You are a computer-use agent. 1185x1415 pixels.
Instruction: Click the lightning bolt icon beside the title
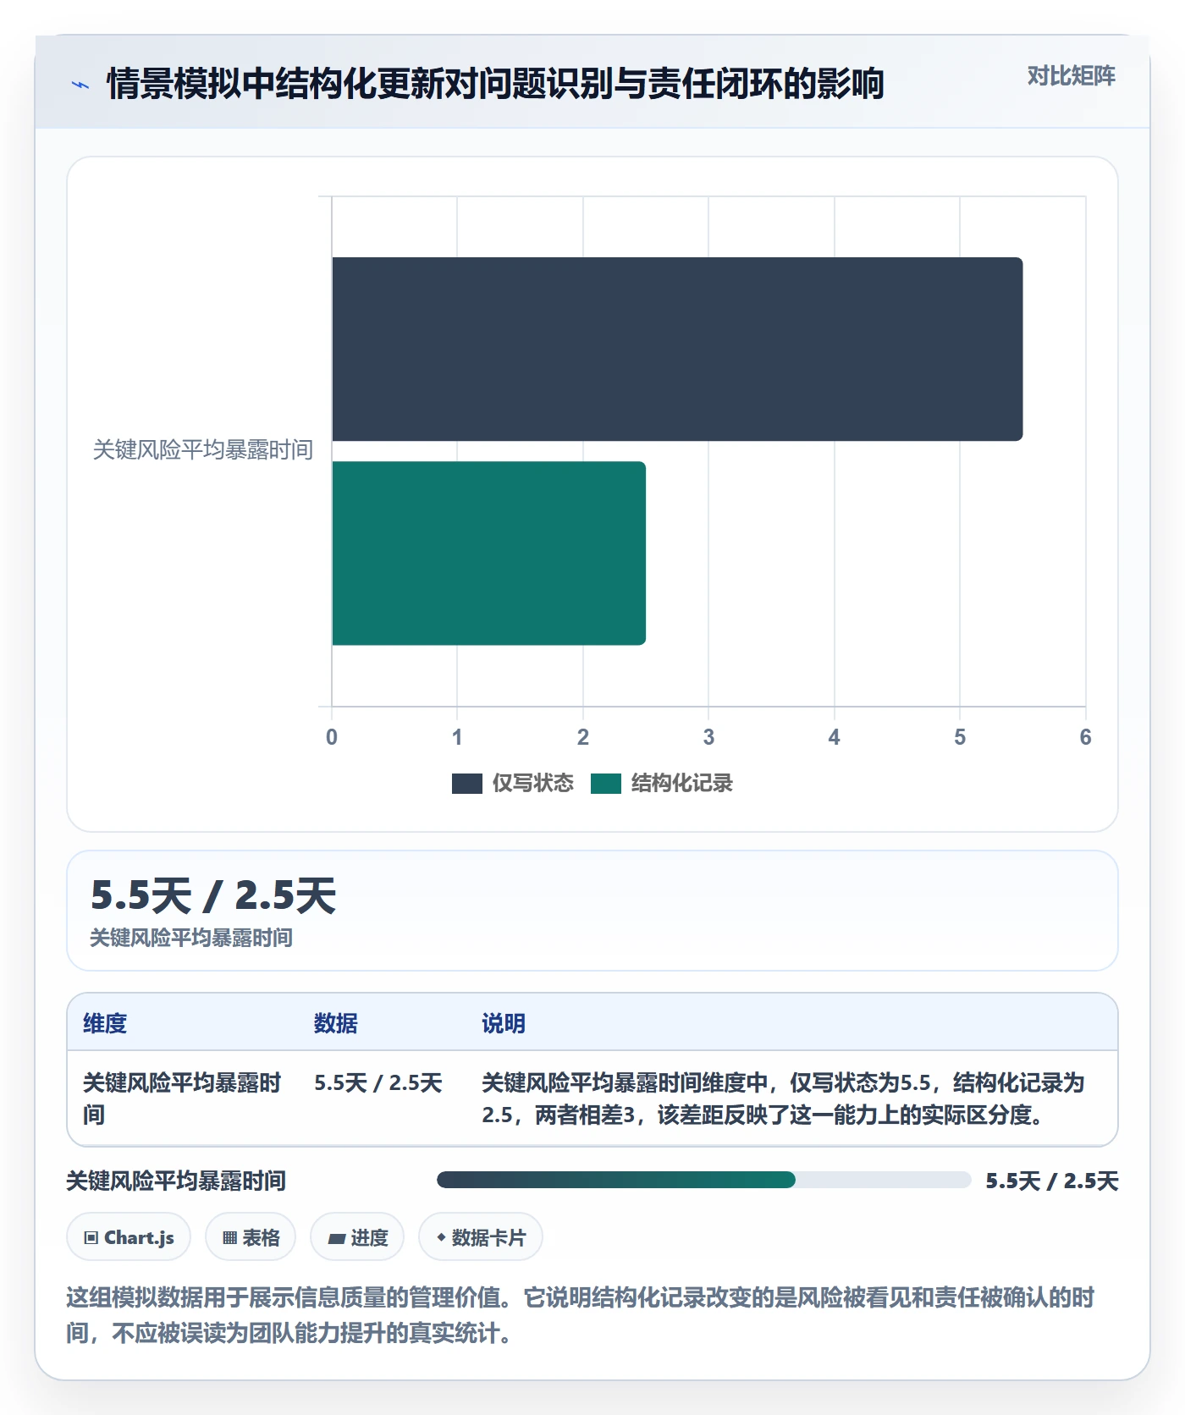point(80,85)
